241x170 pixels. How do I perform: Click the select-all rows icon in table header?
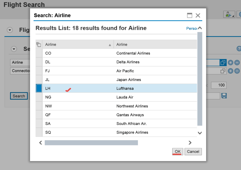click(x=39, y=44)
